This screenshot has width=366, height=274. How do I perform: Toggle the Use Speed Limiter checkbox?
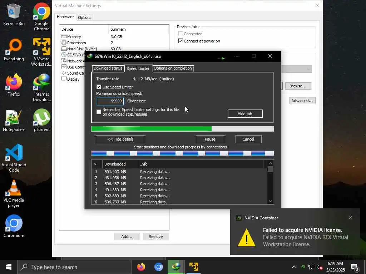(x=99, y=87)
